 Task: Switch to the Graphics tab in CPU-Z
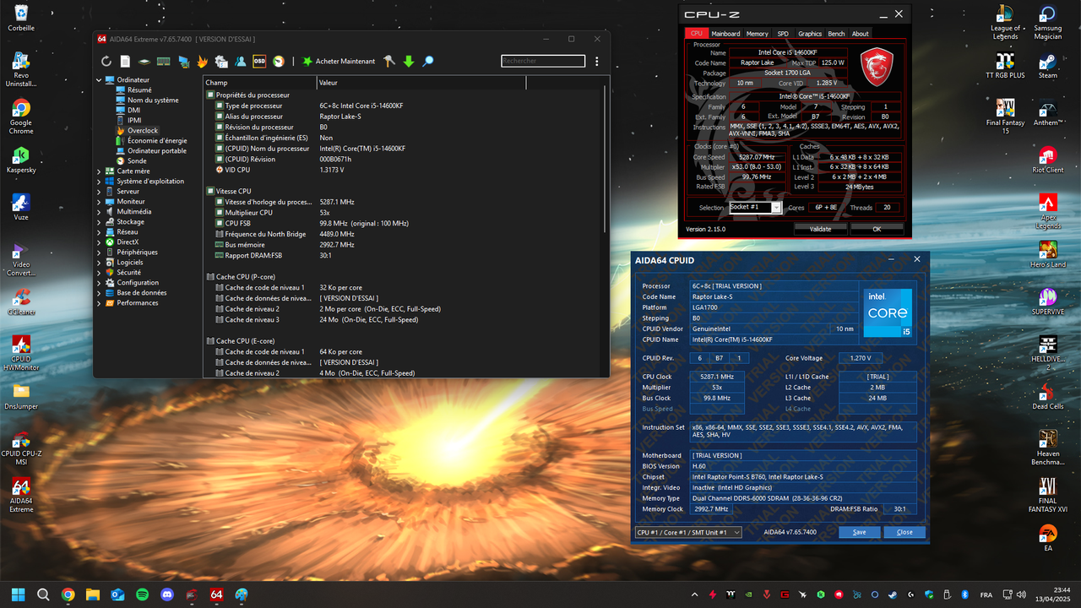click(810, 34)
